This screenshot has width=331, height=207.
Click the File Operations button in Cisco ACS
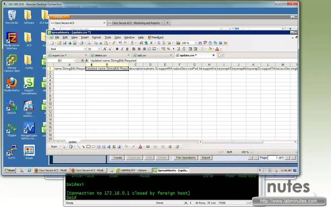[x=186, y=158]
